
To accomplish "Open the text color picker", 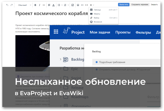I will click(54, 5).
